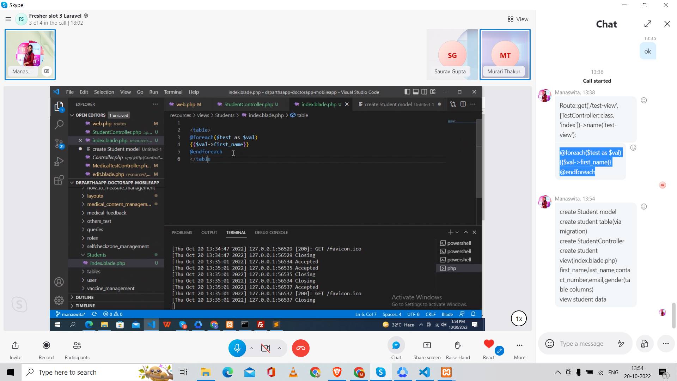
Task: Open VS Code Explorer activity icon
Action: pyautogui.click(x=59, y=107)
